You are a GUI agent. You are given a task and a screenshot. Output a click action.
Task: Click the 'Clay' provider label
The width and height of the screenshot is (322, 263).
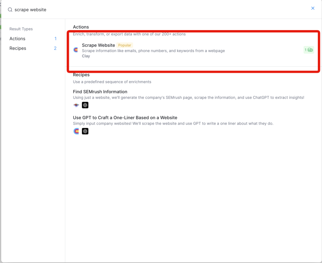click(86, 56)
